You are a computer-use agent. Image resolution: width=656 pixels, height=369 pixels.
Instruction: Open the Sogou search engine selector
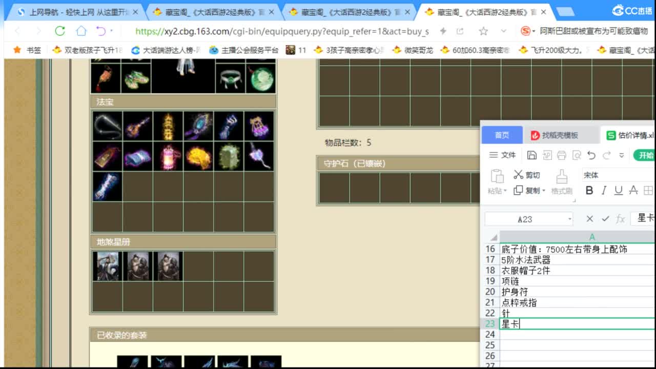point(528,31)
